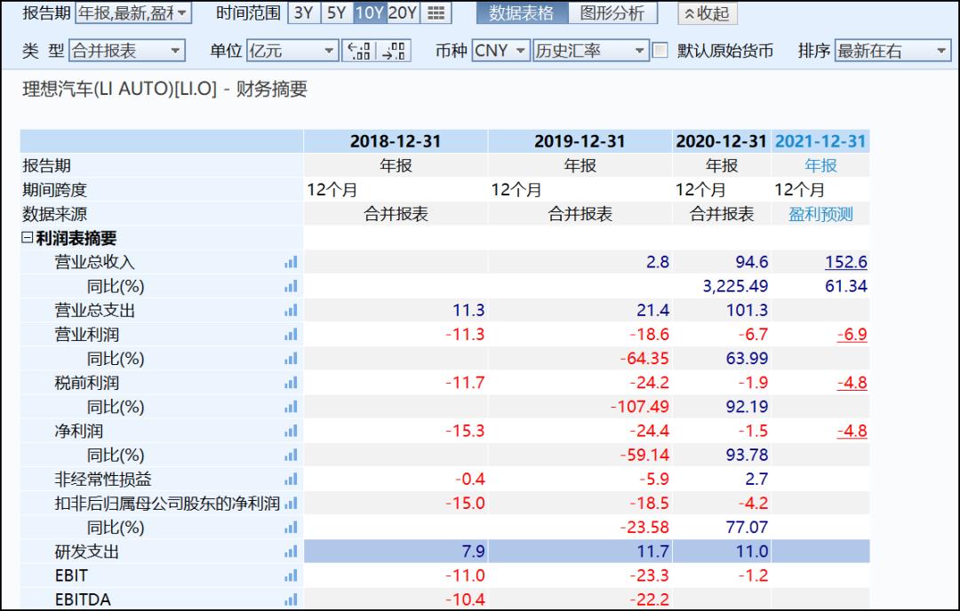
Task: Click the 研发支出 value 11.7
Action: 652,551
